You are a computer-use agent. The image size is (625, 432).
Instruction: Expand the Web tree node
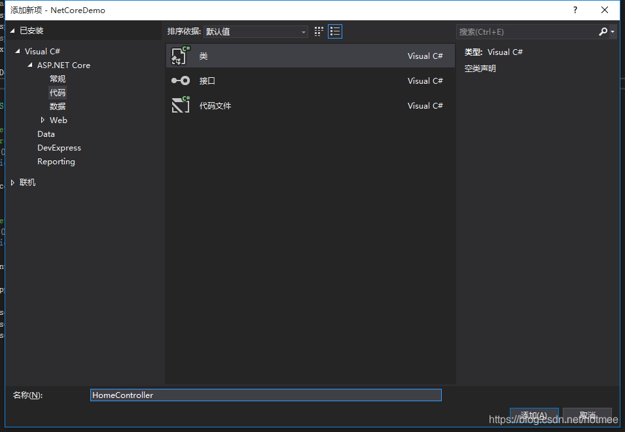point(43,120)
